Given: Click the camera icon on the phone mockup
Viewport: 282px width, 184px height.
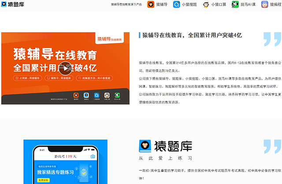Looking at the screenshot, I should coord(93,157).
